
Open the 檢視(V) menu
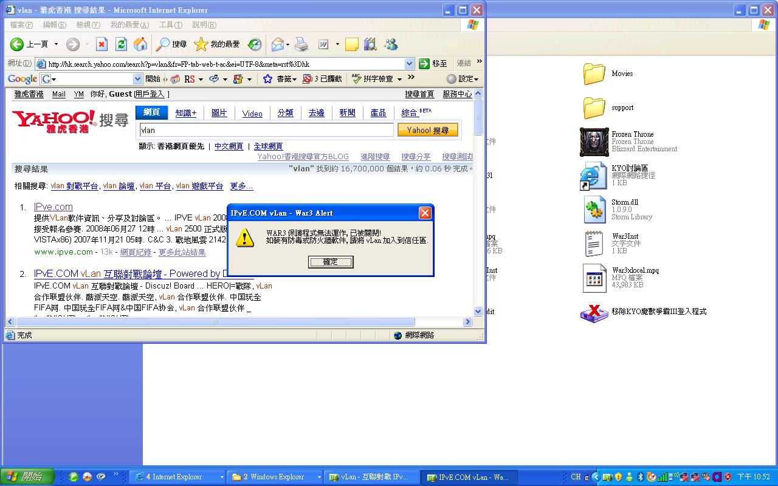pyautogui.click(x=88, y=25)
